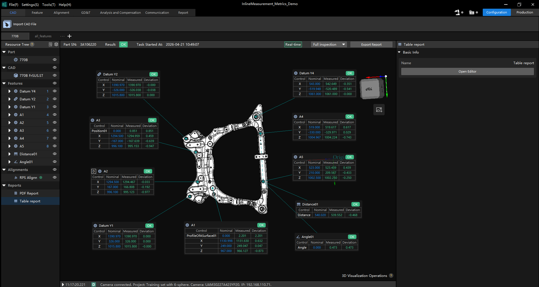Click the TOP view orientation cube
This screenshot has height=287, width=539.
tap(371, 89)
